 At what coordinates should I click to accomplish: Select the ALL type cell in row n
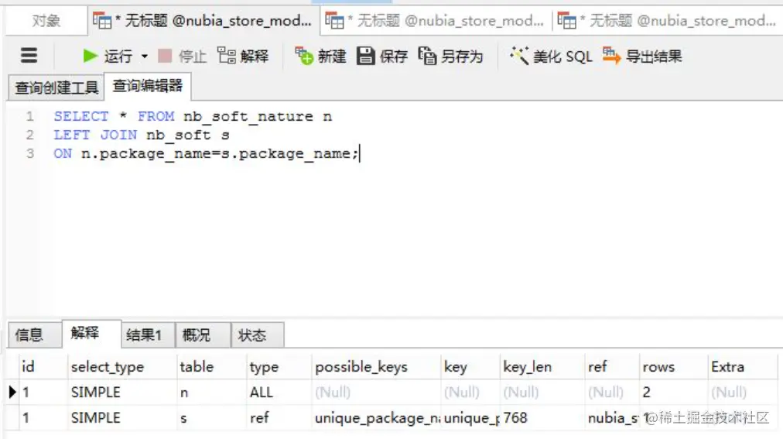tap(279, 393)
